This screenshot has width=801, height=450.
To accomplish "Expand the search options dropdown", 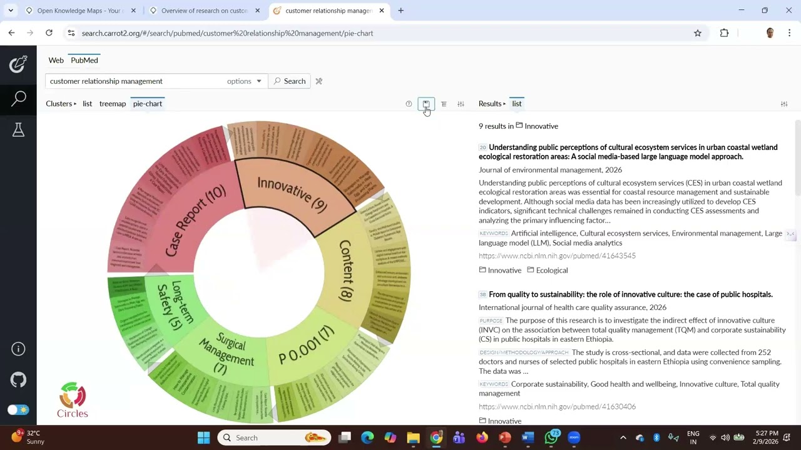I will click(244, 81).
